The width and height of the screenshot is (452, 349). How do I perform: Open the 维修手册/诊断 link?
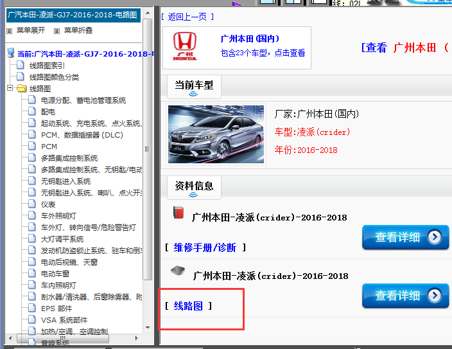(x=205, y=247)
